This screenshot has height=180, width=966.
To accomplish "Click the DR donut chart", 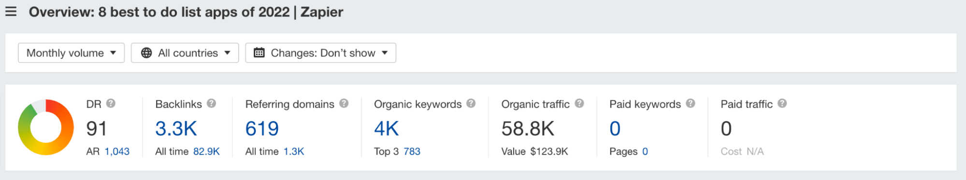I will pos(46,127).
